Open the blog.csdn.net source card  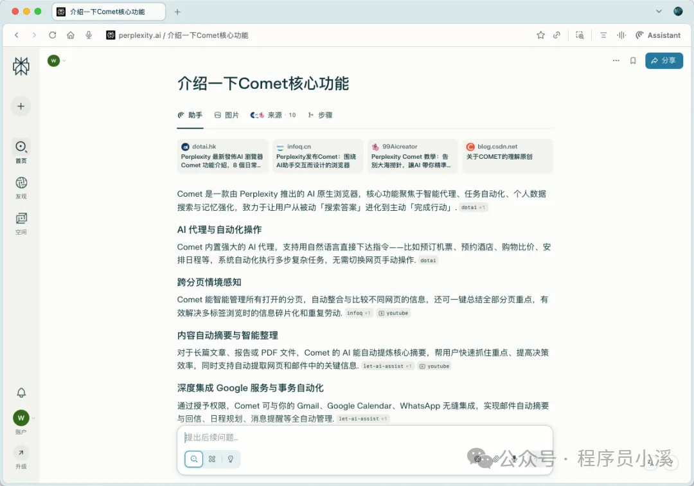pyautogui.click(x=508, y=156)
